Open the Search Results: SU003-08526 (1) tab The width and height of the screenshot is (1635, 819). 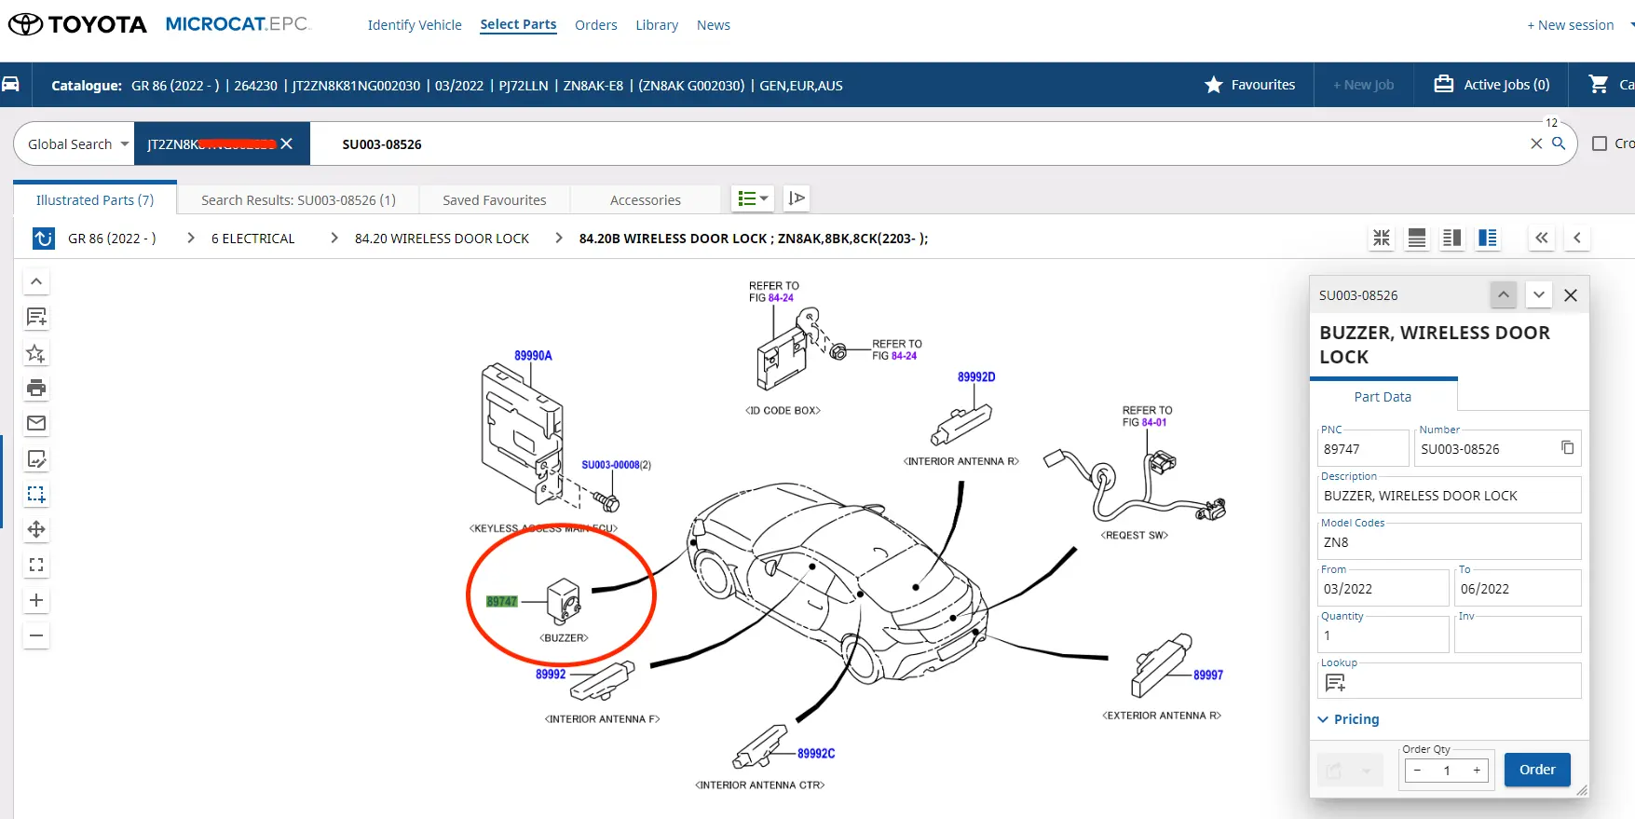[298, 199]
